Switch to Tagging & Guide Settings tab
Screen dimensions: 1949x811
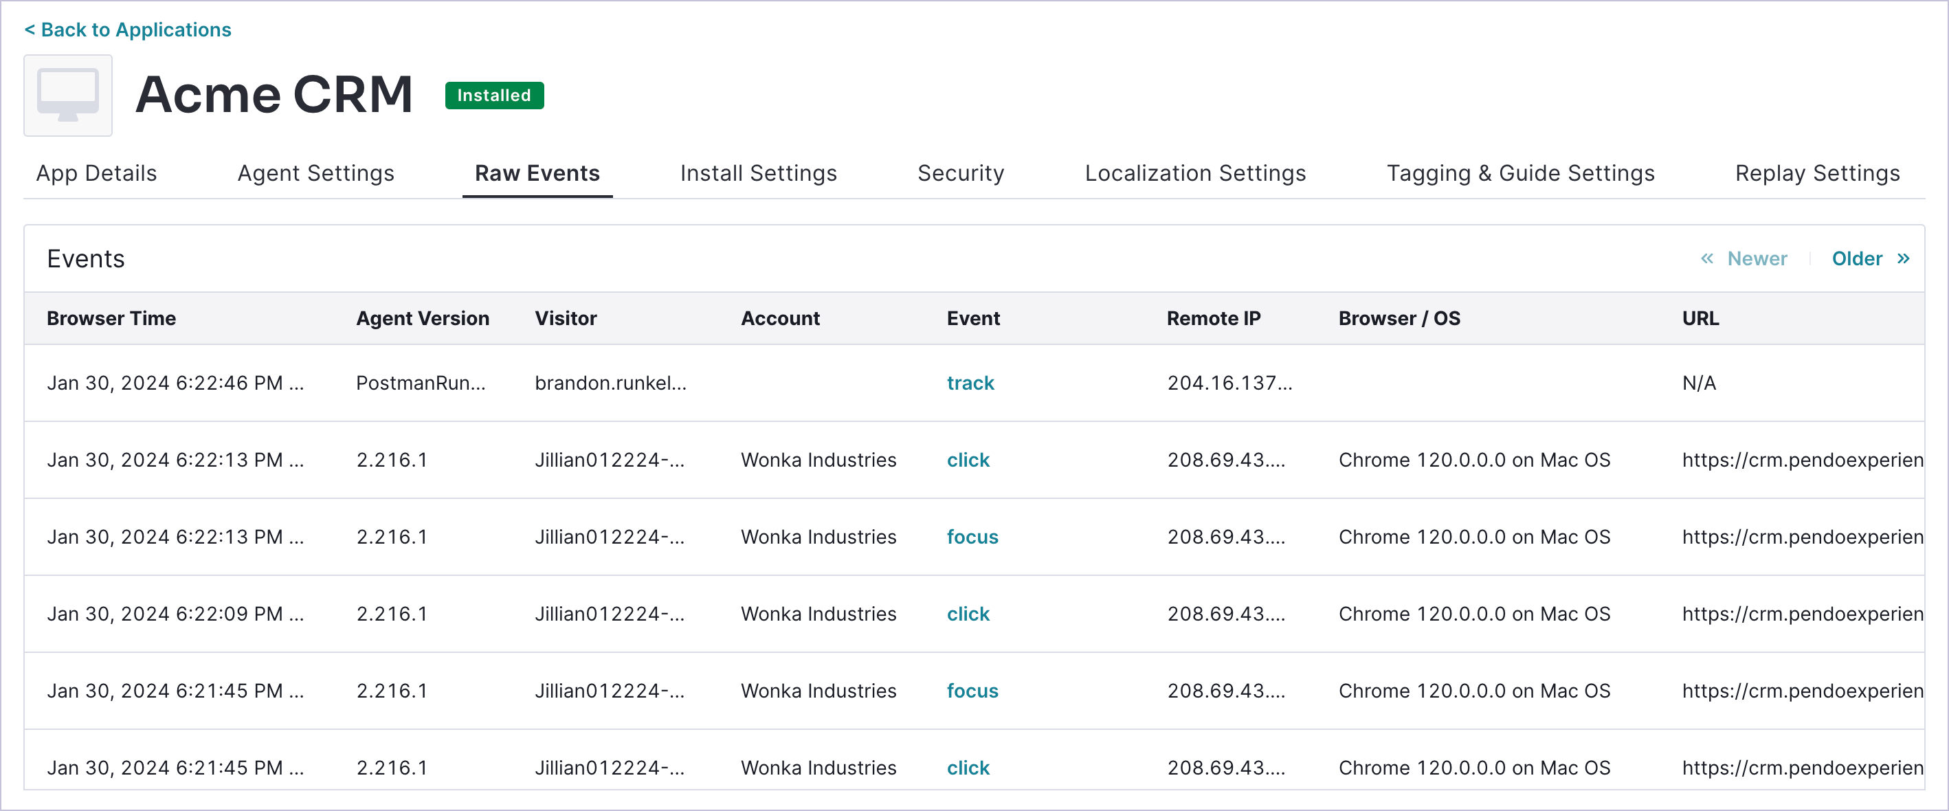coord(1520,173)
